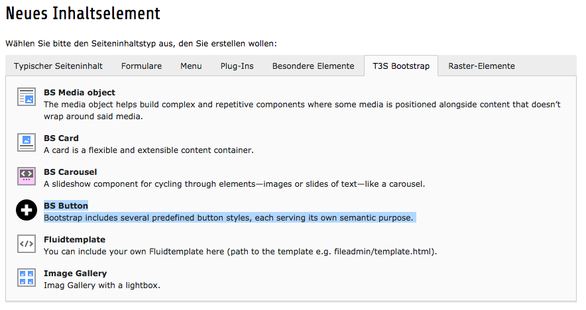Pick the Image Gallery grid icon
This screenshot has width=586, height=310.
coord(27,278)
